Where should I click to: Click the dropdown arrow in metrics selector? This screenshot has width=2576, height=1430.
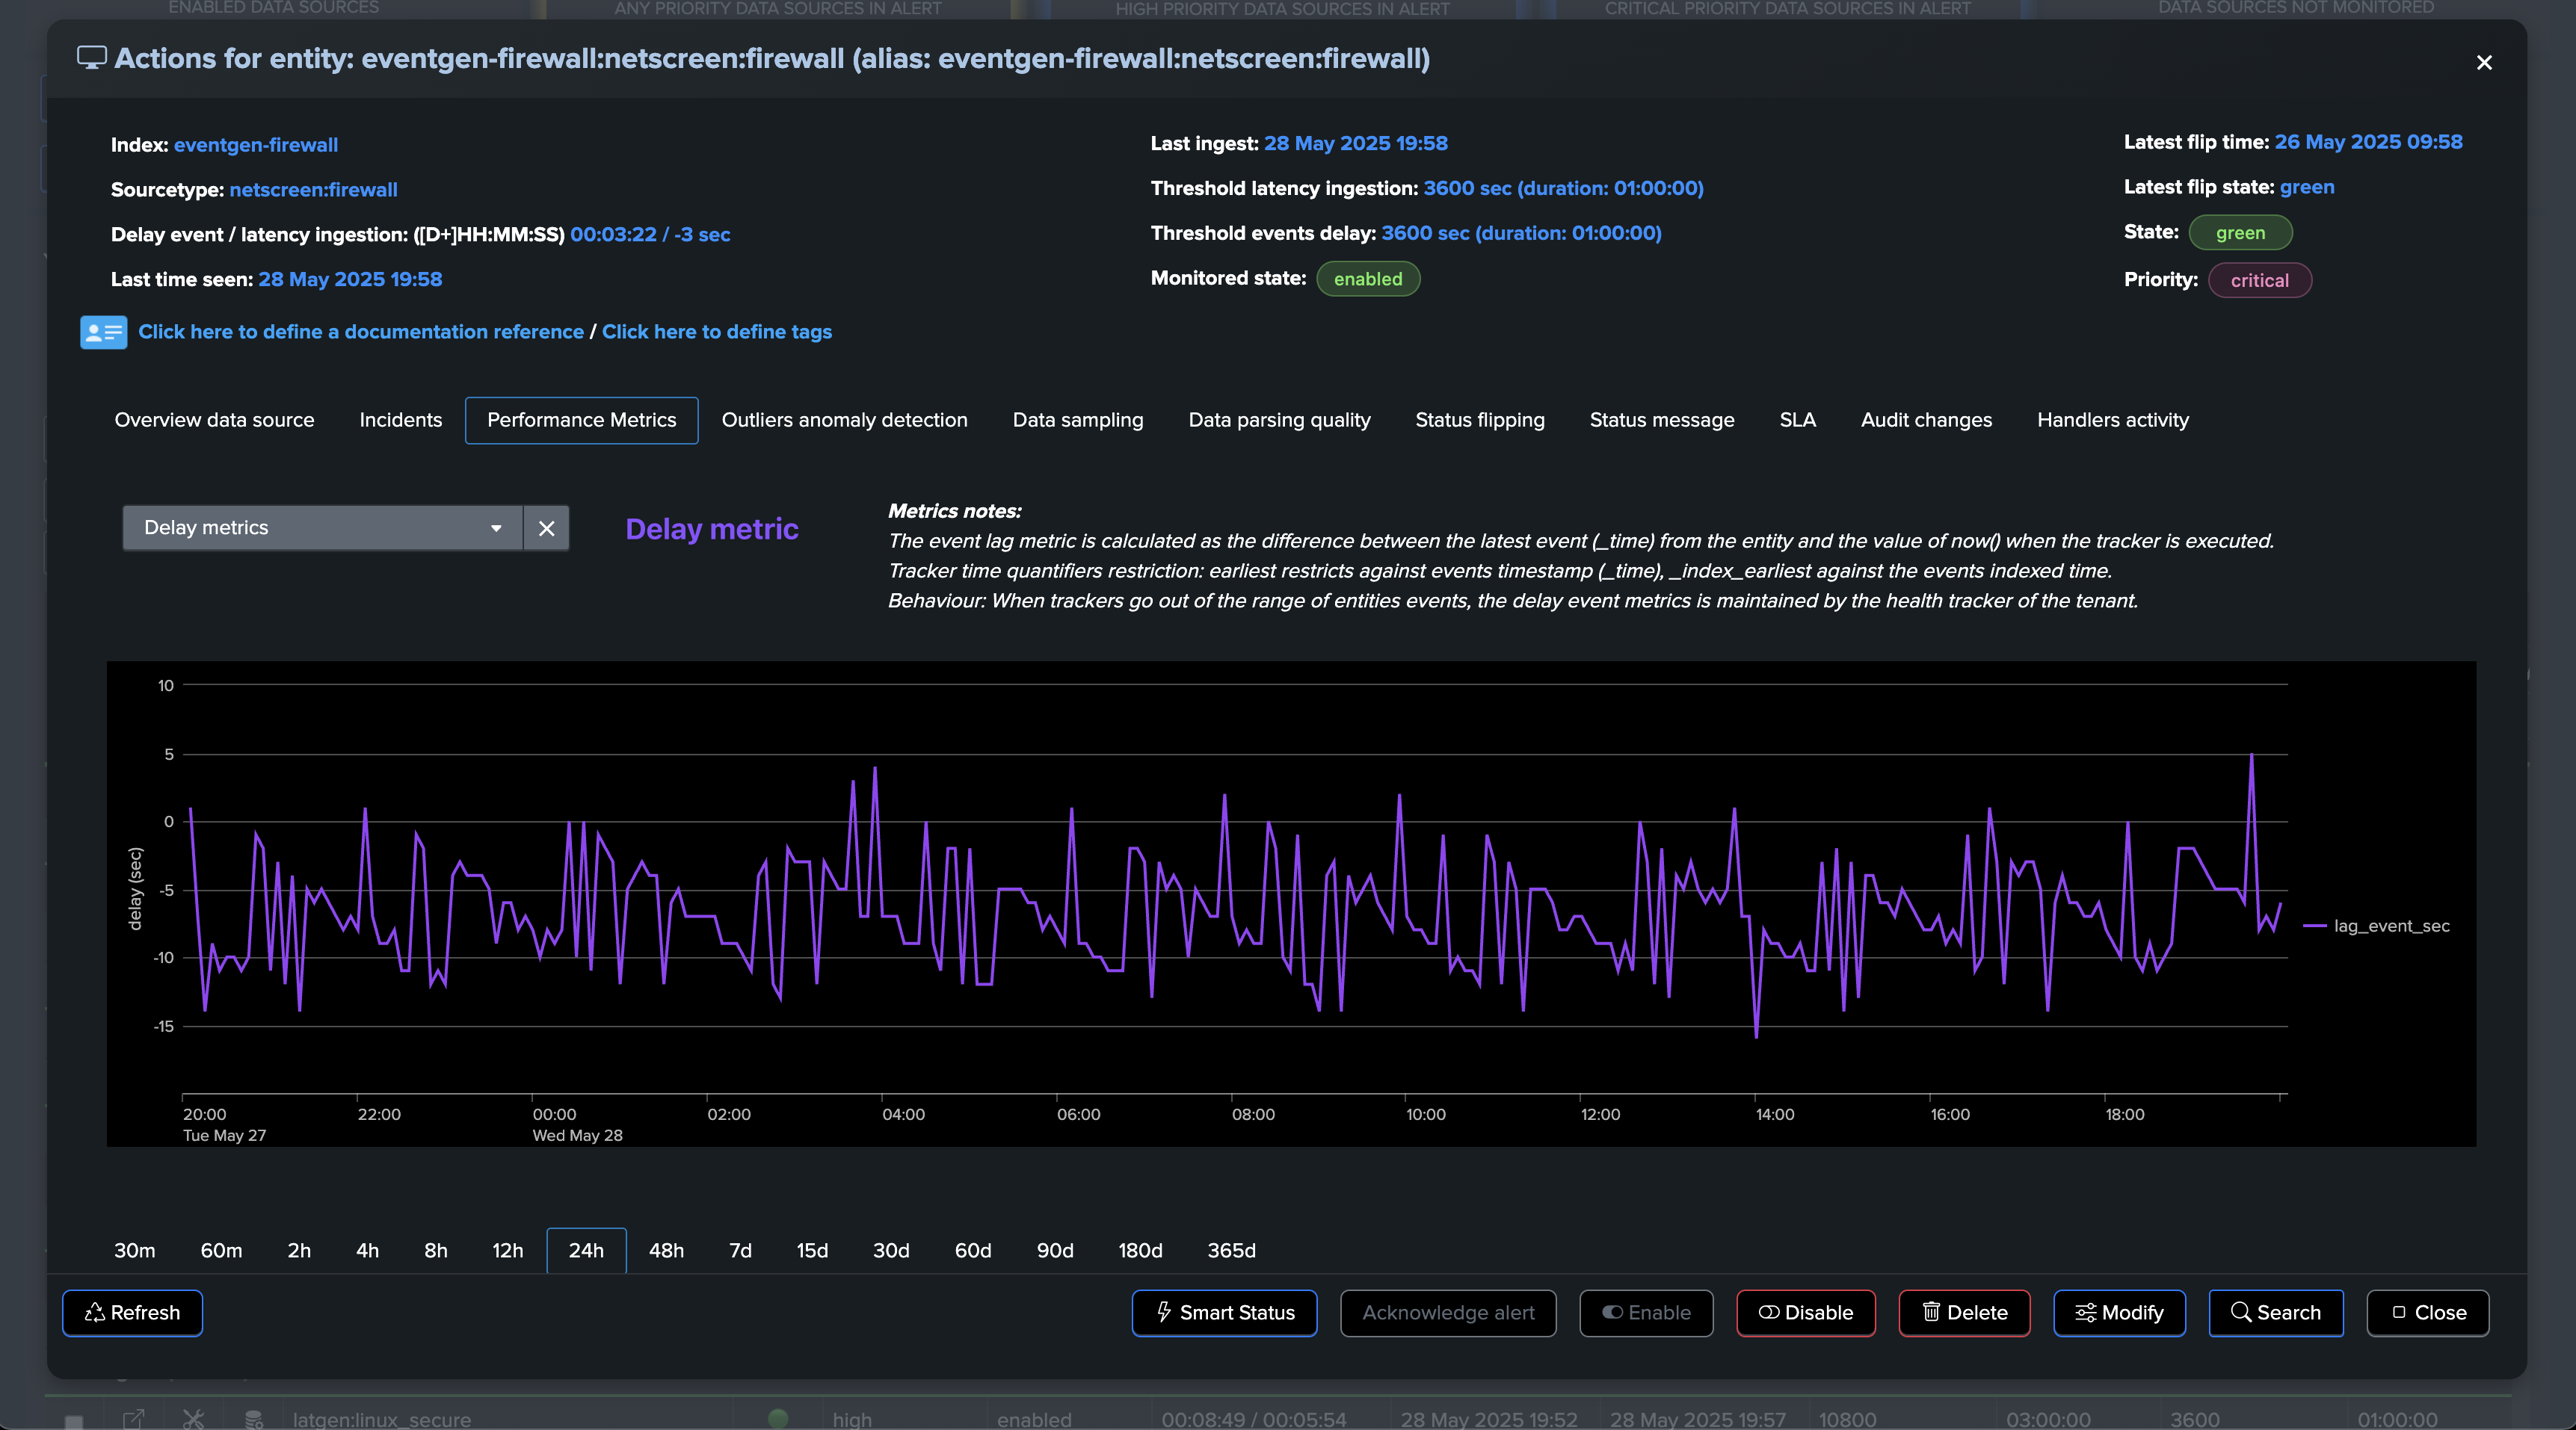coord(496,527)
